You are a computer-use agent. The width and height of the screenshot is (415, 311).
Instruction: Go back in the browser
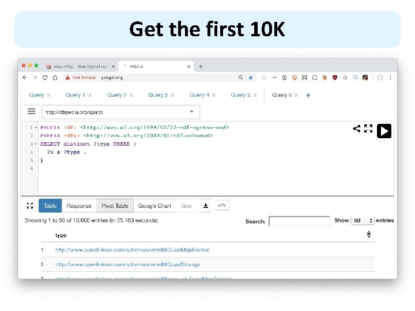(25, 78)
